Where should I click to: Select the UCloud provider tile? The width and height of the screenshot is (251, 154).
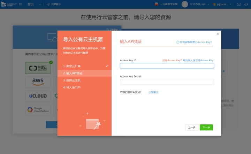pos(38,96)
